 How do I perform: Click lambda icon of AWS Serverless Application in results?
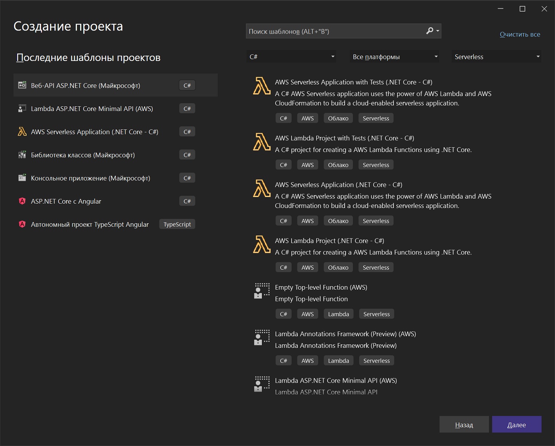coord(262,188)
